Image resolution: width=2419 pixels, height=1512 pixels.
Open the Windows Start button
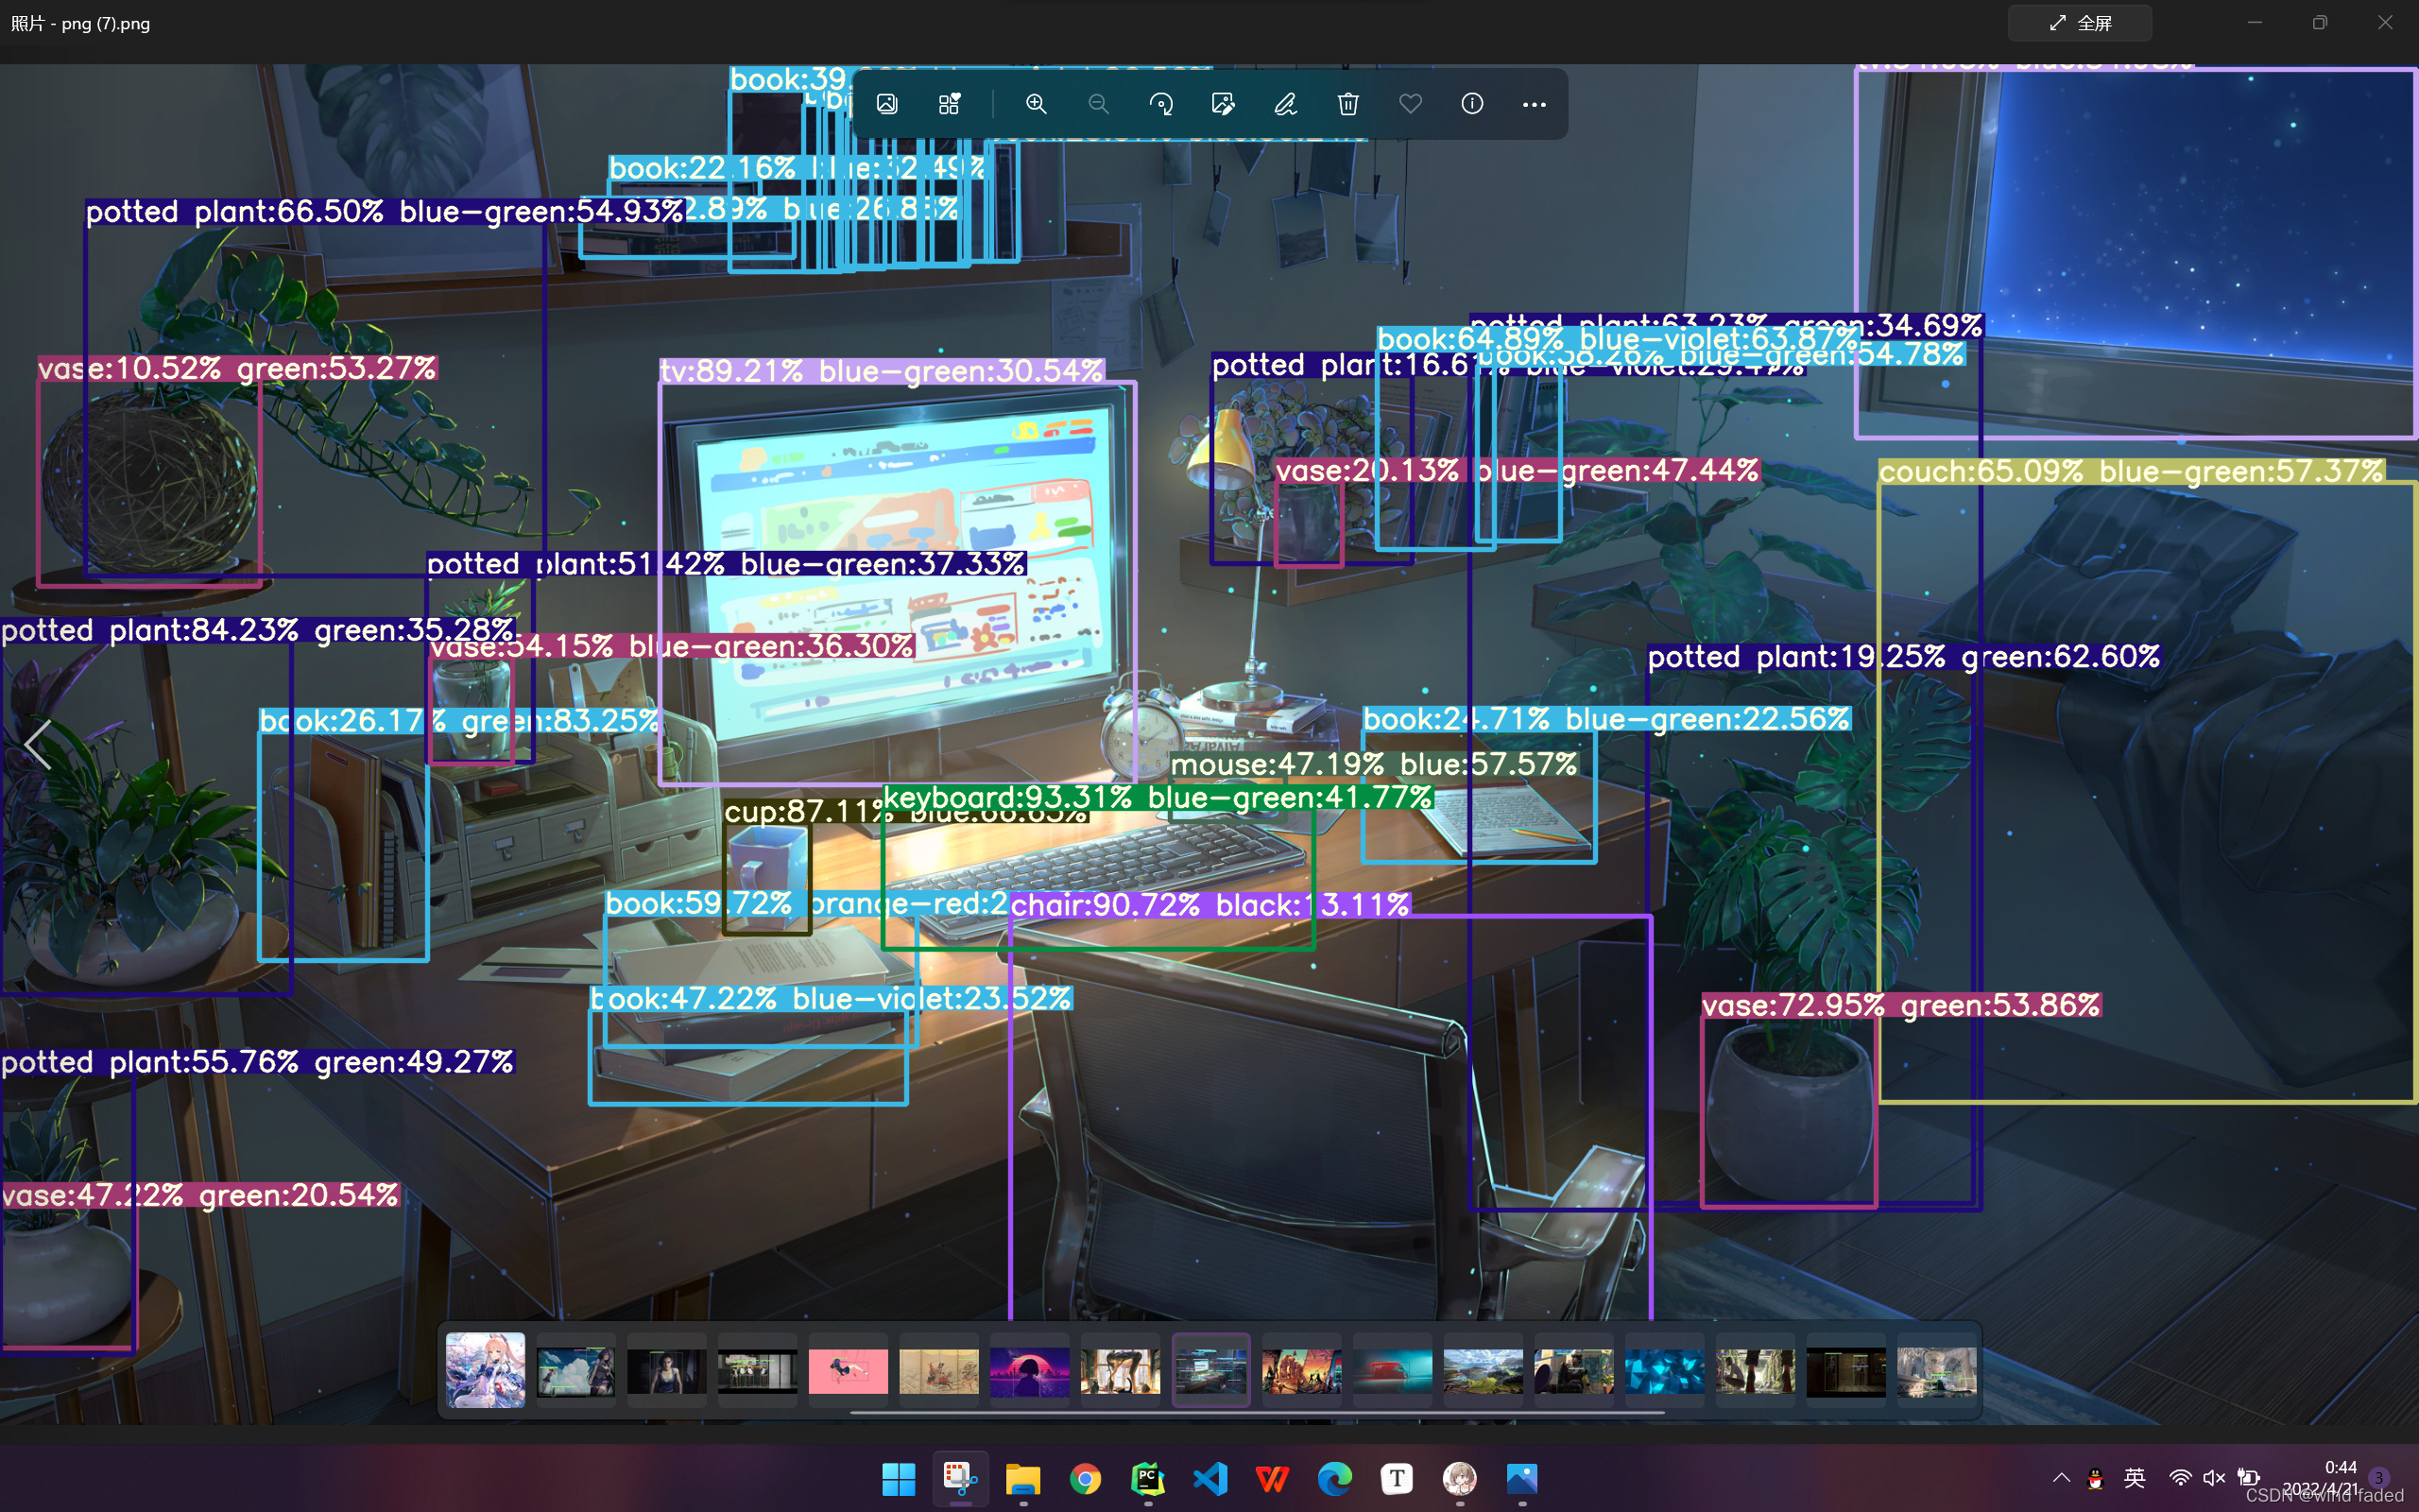coord(898,1478)
